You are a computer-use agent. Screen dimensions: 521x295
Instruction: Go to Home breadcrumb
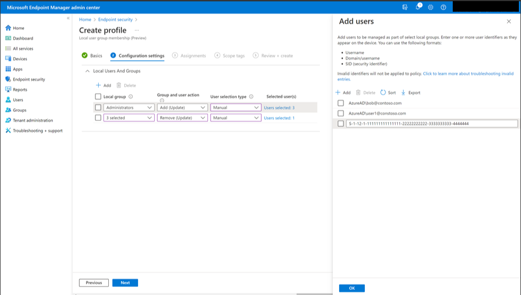point(85,20)
